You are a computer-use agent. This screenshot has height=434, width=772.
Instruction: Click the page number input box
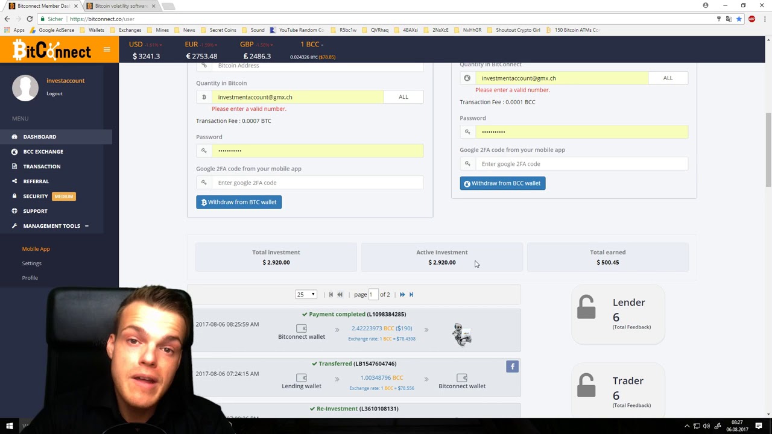[373, 294]
